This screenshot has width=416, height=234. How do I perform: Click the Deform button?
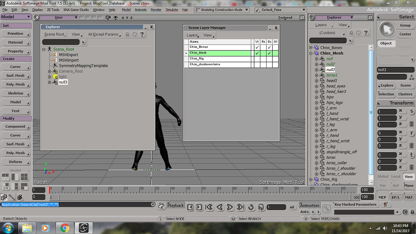[16, 162]
